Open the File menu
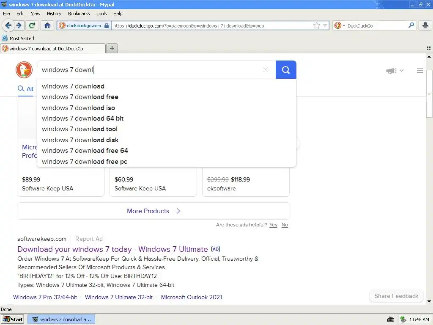The image size is (433, 325). coord(6,14)
